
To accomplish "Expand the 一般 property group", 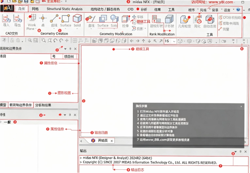I will (1, 122).
